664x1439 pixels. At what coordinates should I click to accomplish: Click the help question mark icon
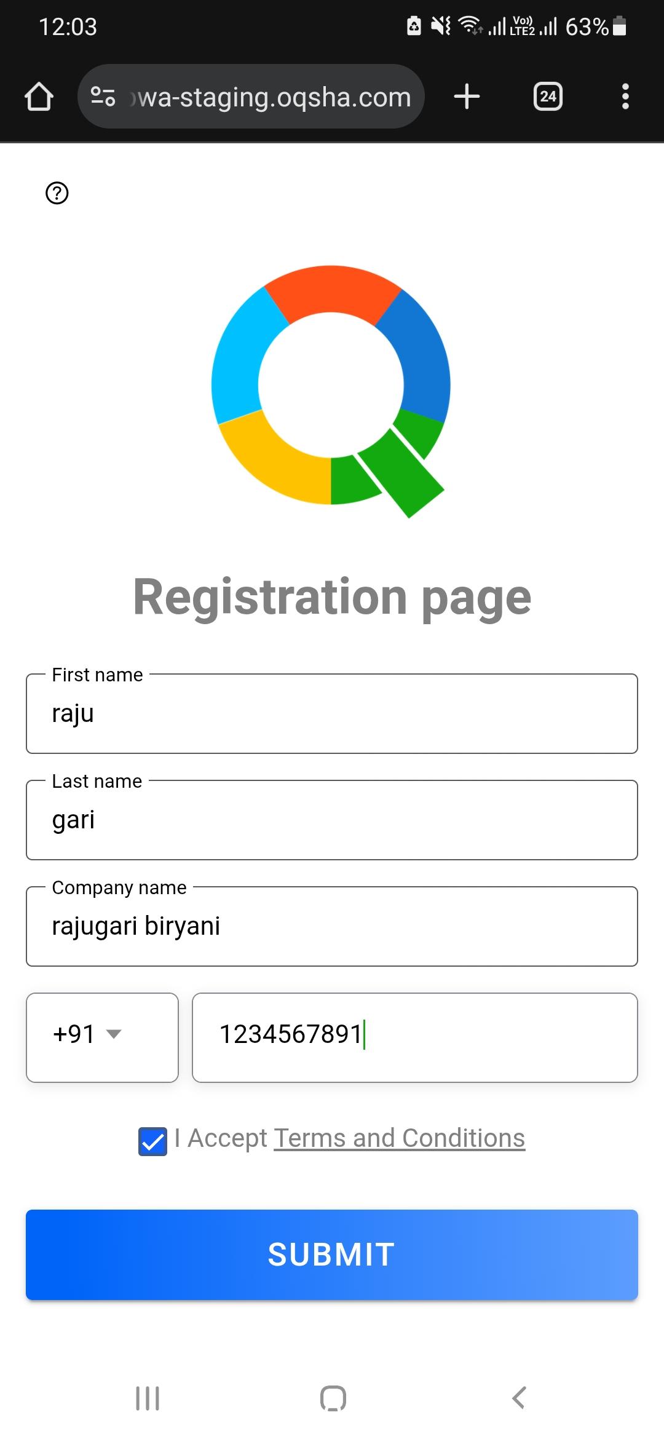pyautogui.click(x=57, y=193)
